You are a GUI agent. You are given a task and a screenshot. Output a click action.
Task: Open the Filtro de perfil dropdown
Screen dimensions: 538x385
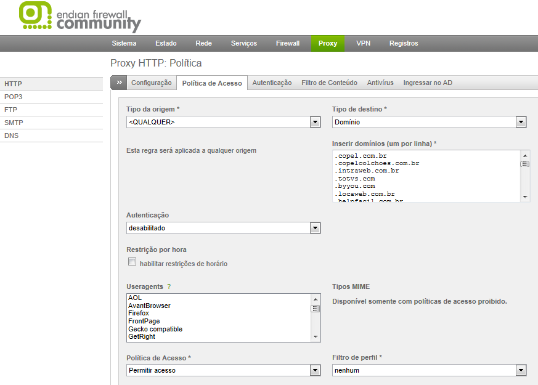(430, 370)
